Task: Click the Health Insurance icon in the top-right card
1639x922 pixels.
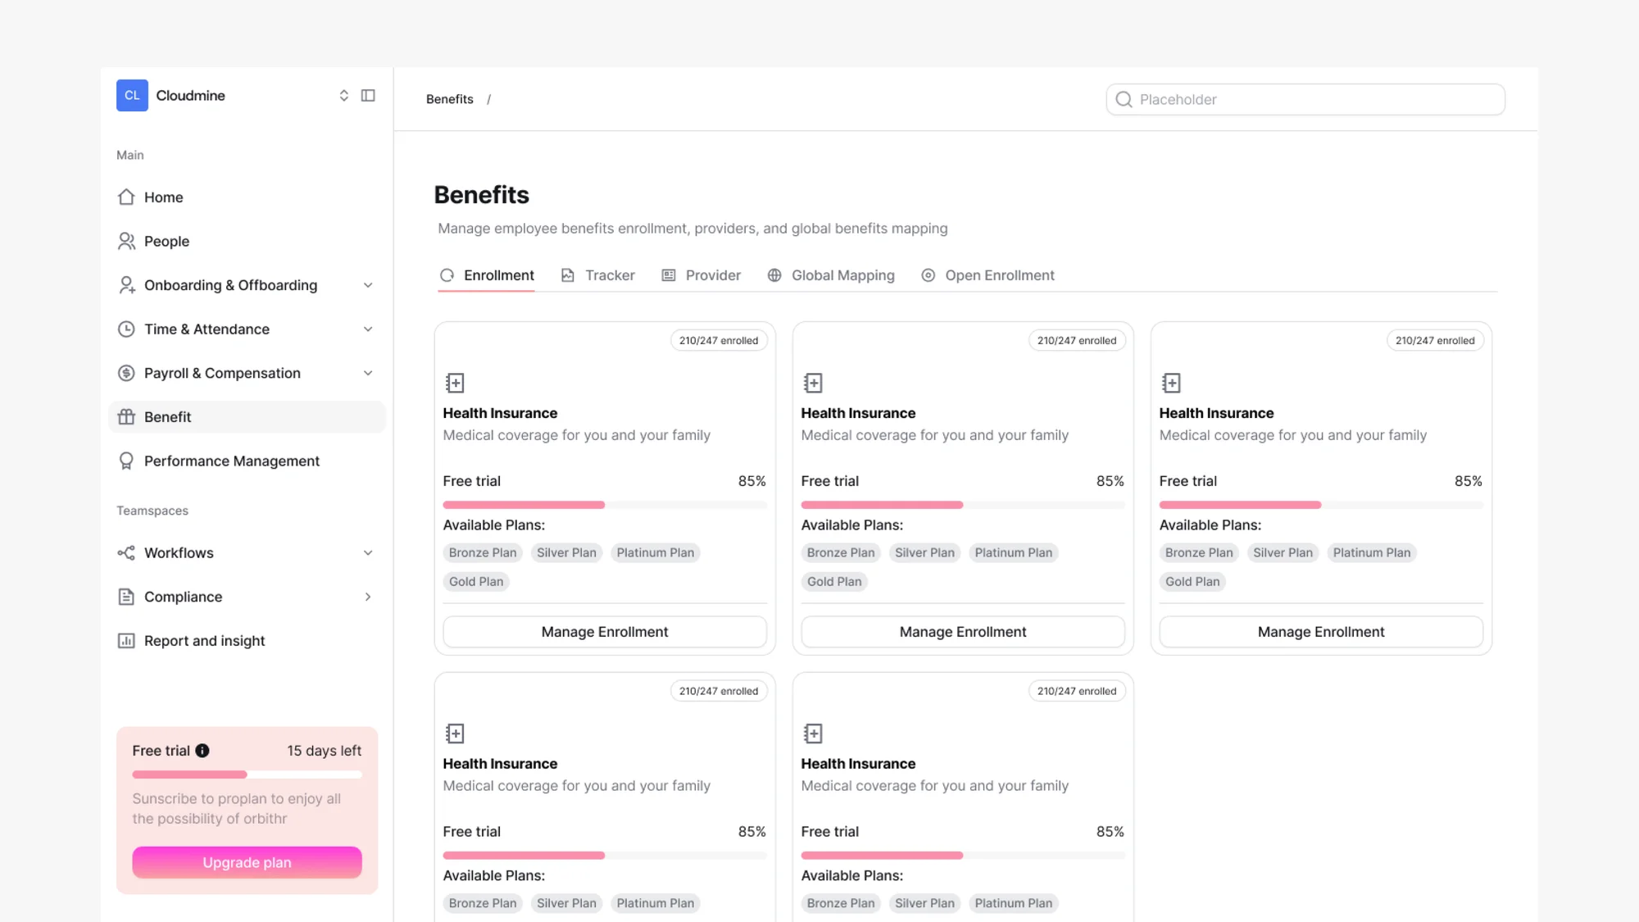Action: (1171, 383)
